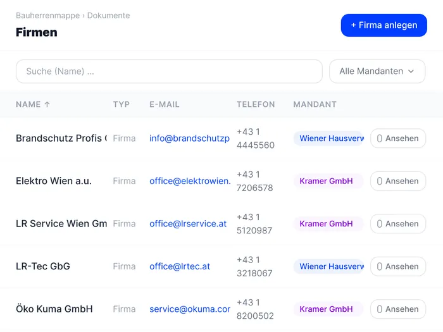Open the office@lrtec.at email link
The height and width of the screenshot is (332, 443).
click(180, 266)
